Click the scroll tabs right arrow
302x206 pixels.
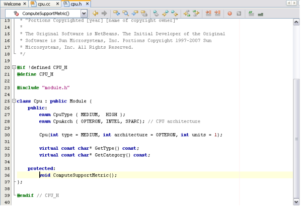pos(294,4)
